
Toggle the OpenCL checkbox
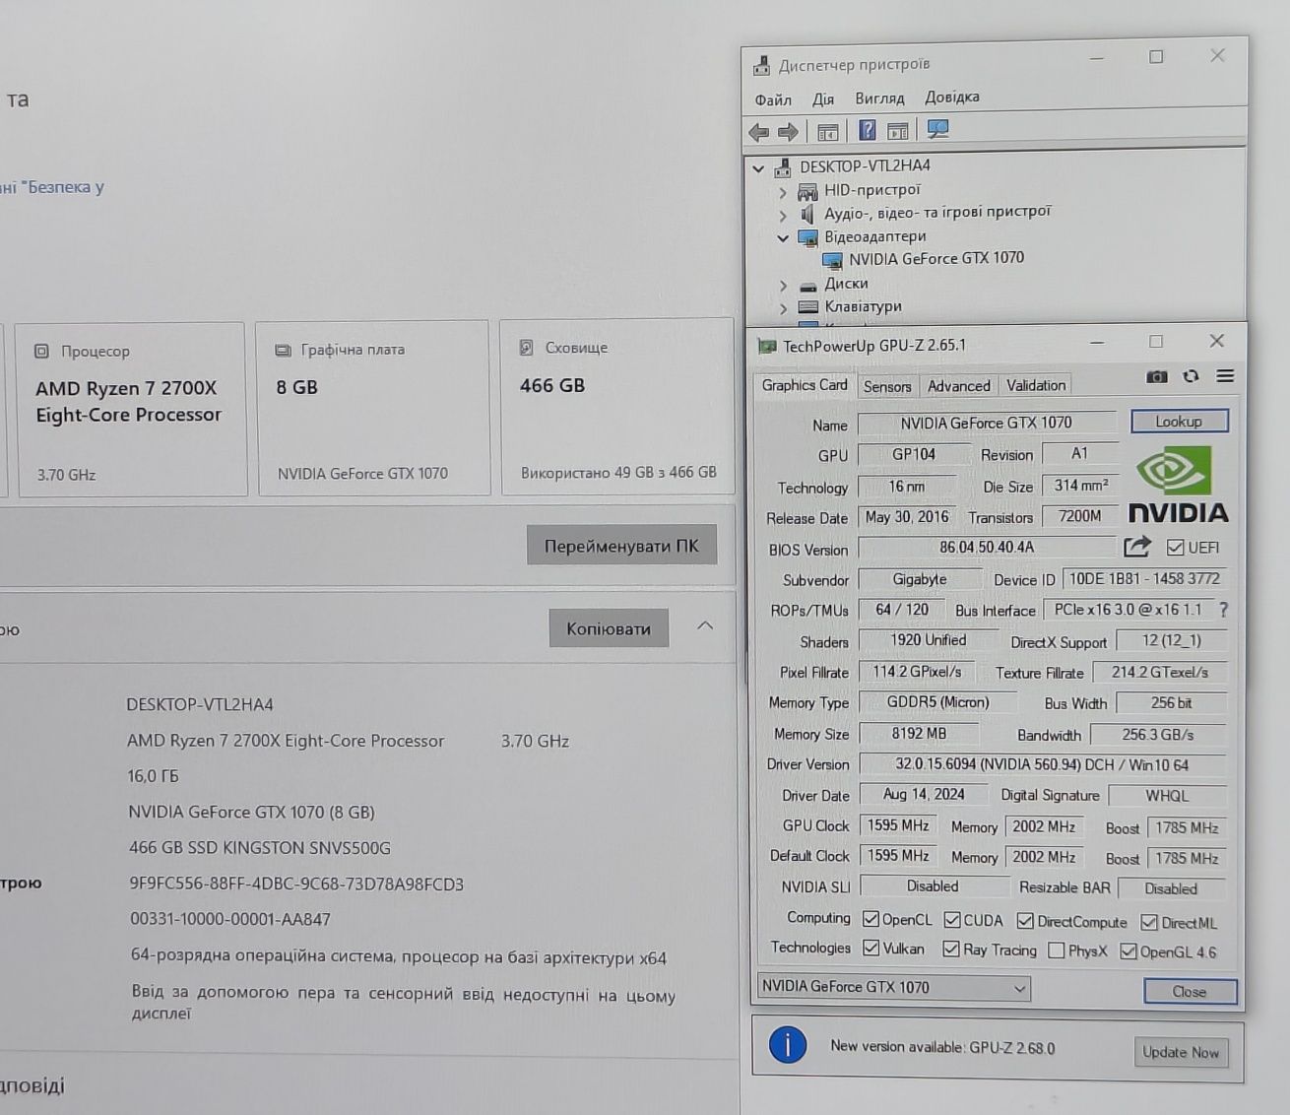tap(871, 919)
